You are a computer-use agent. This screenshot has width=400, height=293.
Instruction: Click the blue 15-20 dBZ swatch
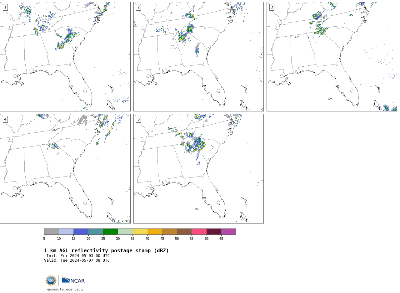click(81, 232)
